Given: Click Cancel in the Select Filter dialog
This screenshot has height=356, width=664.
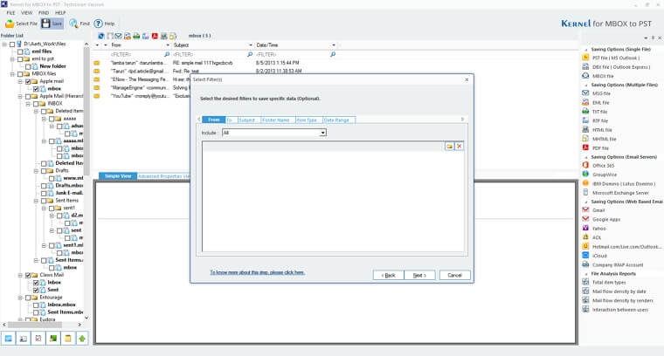Looking at the screenshot, I should [454, 275].
